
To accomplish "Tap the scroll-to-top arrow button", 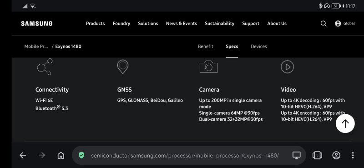I will click(345, 123).
